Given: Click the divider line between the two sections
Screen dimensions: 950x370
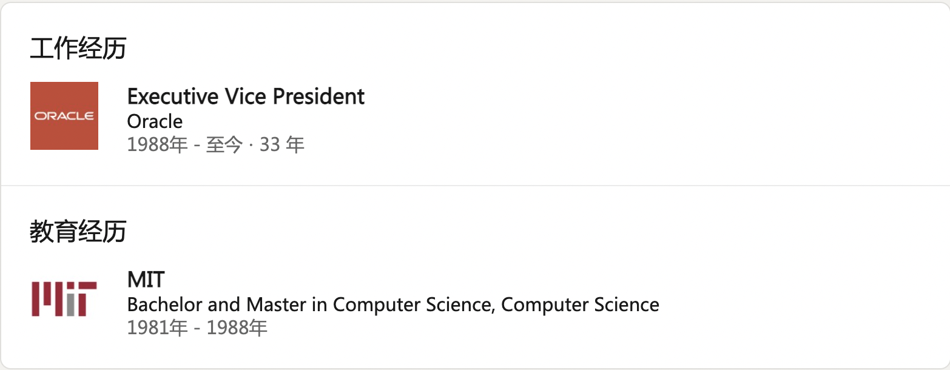Looking at the screenshot, I should [475, 185].
